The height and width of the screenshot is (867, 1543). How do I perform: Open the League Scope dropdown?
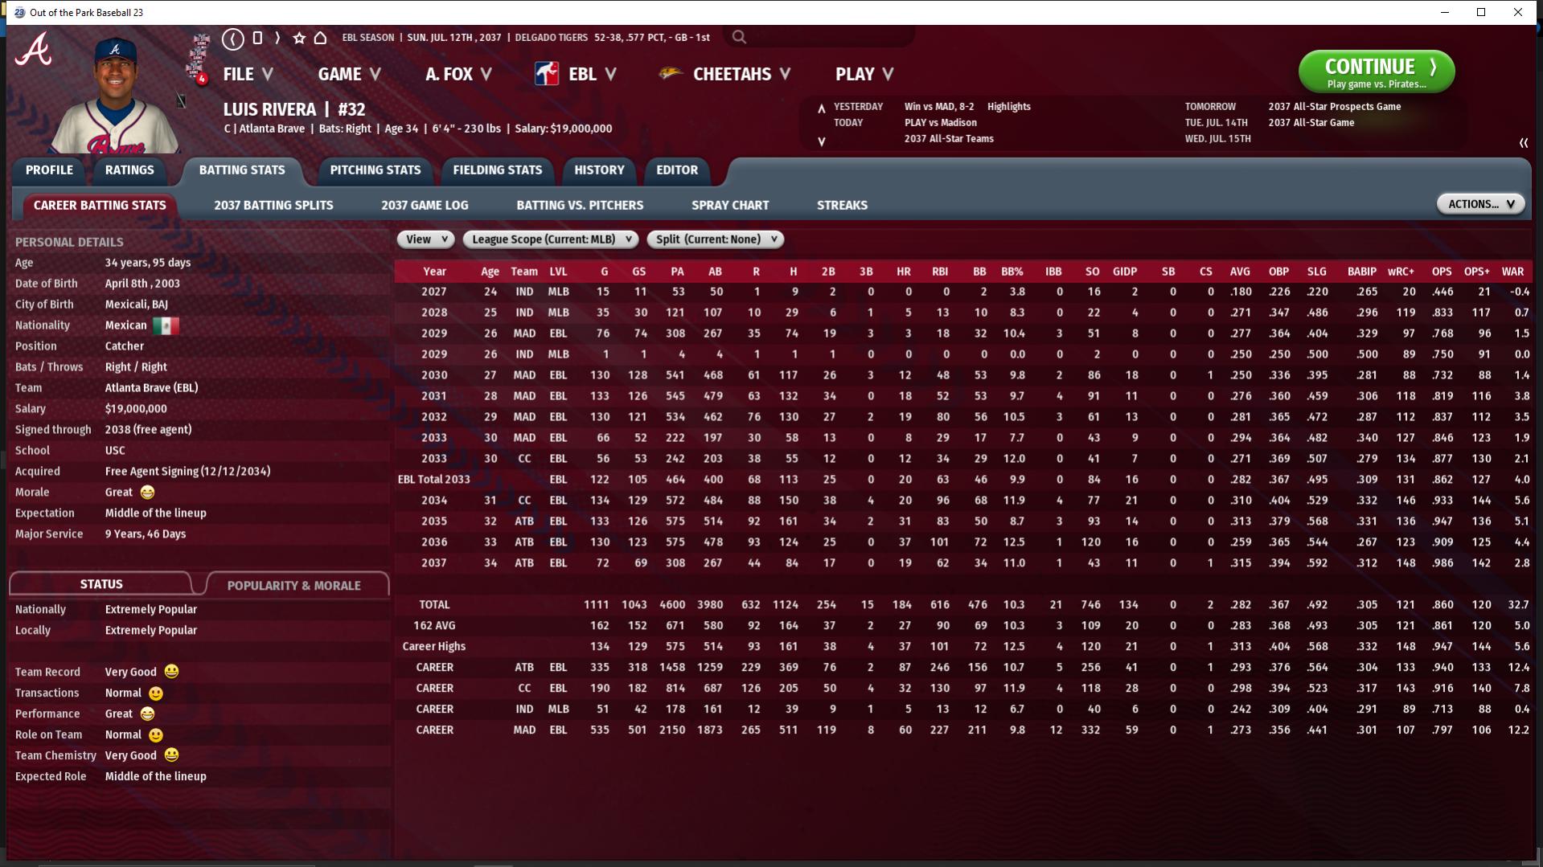(x=551, y=239)
